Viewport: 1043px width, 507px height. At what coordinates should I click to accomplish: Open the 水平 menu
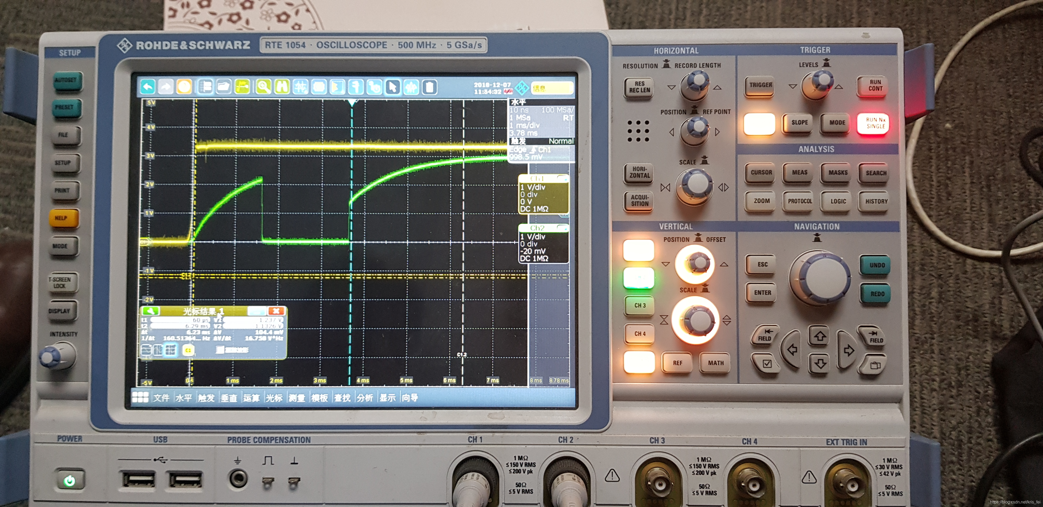click(183, 398)
